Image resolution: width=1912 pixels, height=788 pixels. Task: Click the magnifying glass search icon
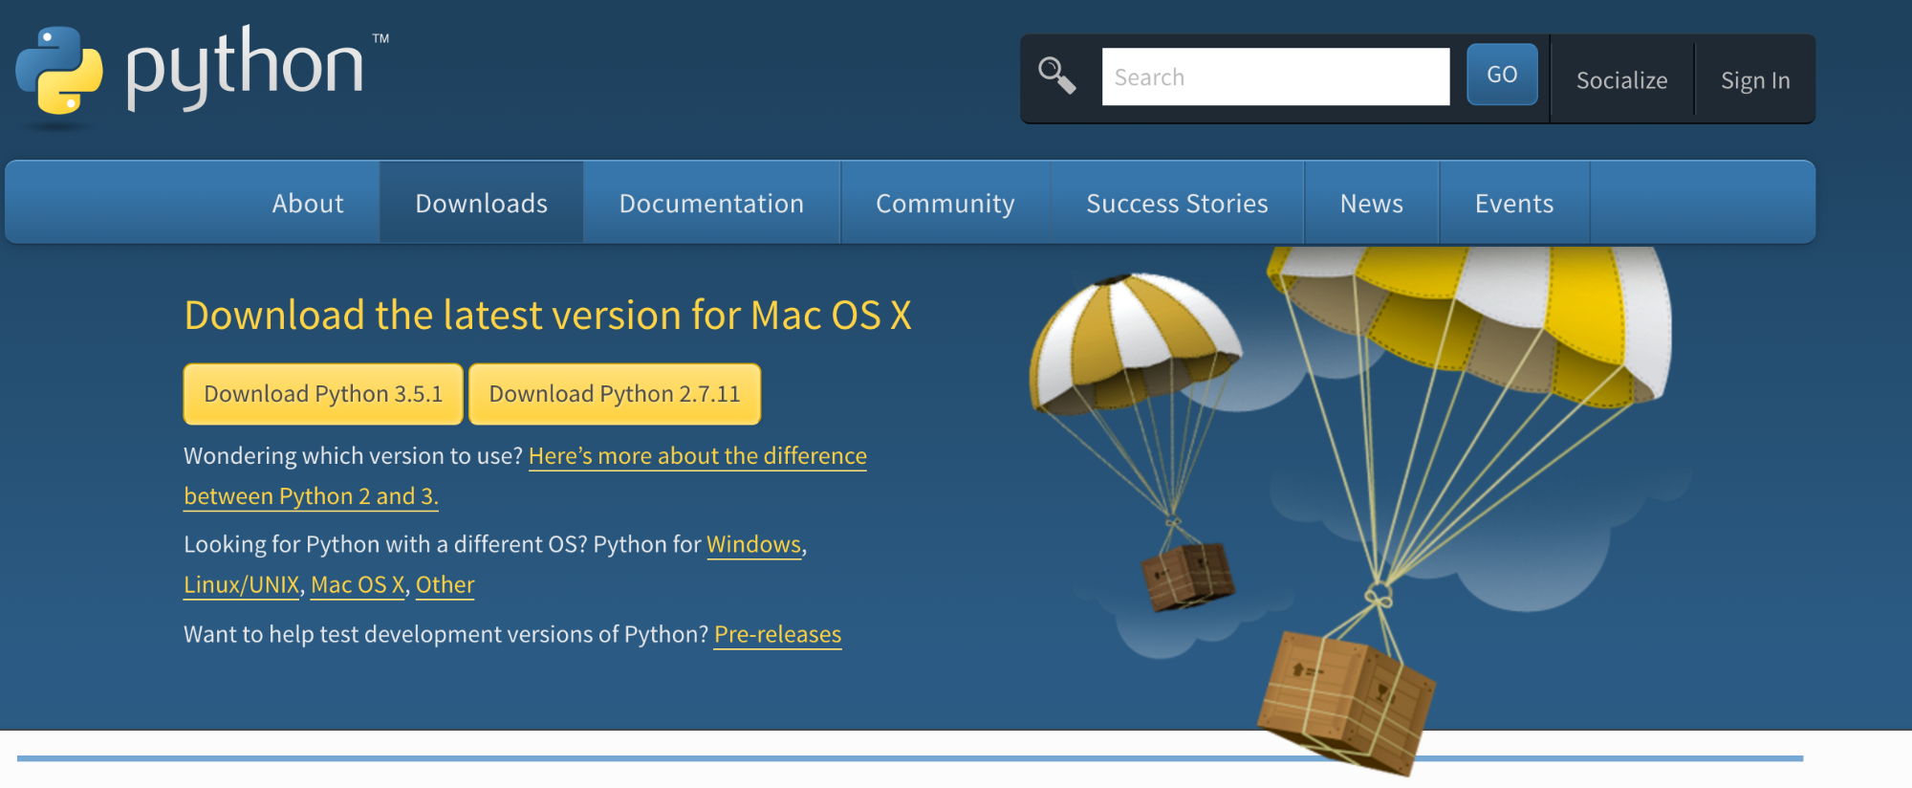tap(1057, 76)
